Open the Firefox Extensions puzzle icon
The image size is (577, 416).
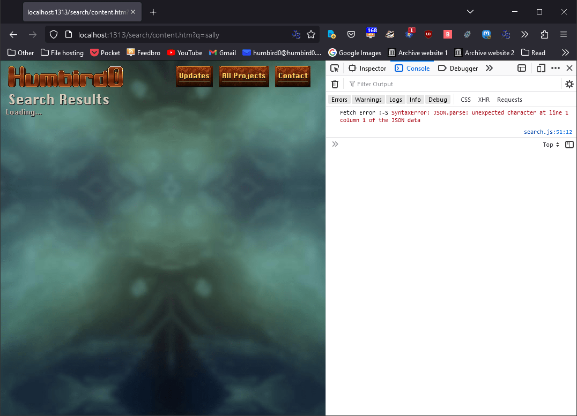click(544, 35)
